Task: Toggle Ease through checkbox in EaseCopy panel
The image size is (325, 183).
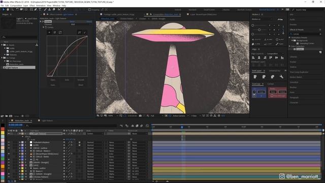Action: click(x=272, y=96)
